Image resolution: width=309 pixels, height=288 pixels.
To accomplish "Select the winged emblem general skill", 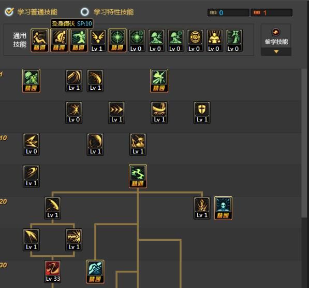I will pyautogui.click(x=98, y=40).
